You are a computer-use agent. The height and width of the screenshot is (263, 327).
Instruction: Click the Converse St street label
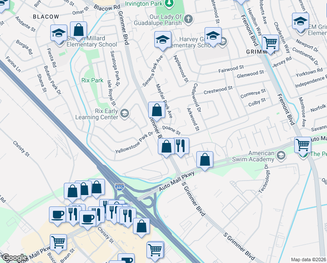[253, 93]
